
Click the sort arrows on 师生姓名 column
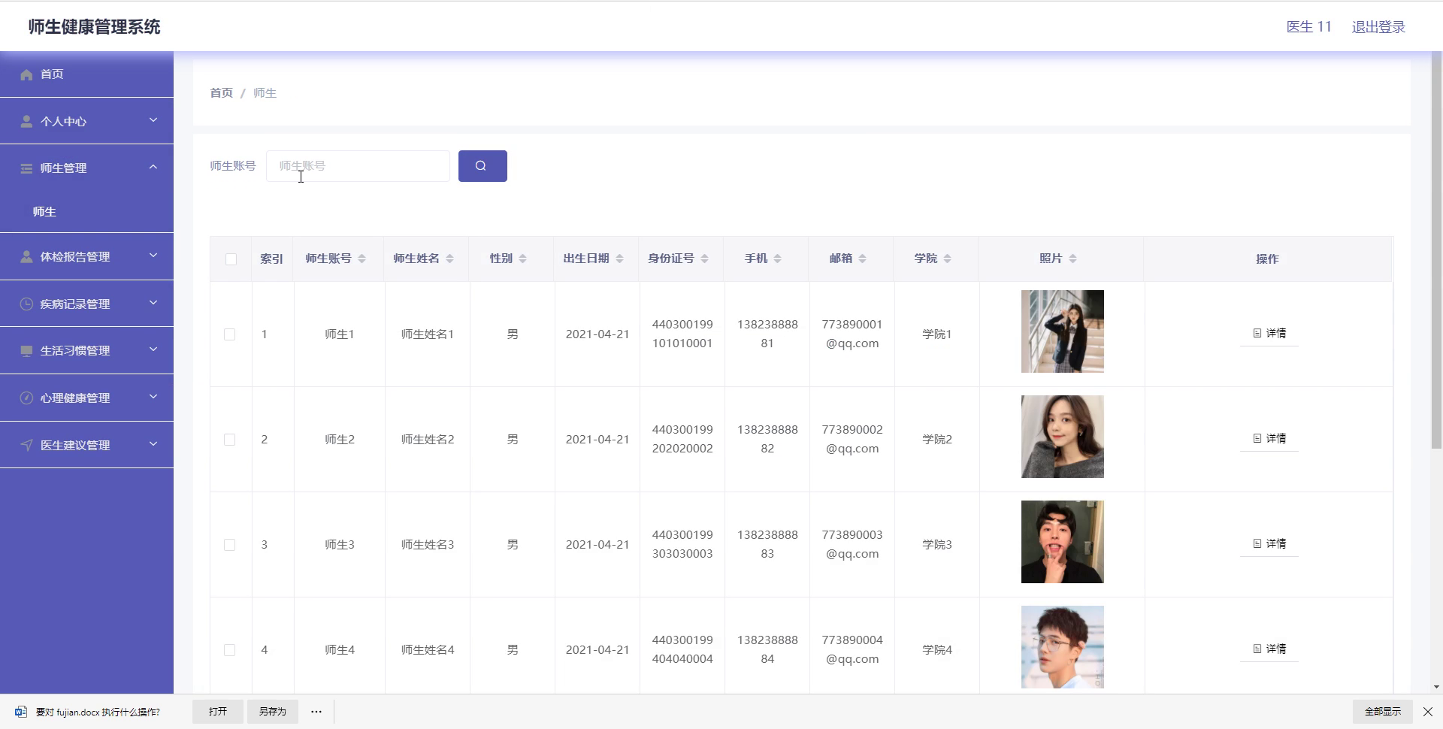[449, 259]
